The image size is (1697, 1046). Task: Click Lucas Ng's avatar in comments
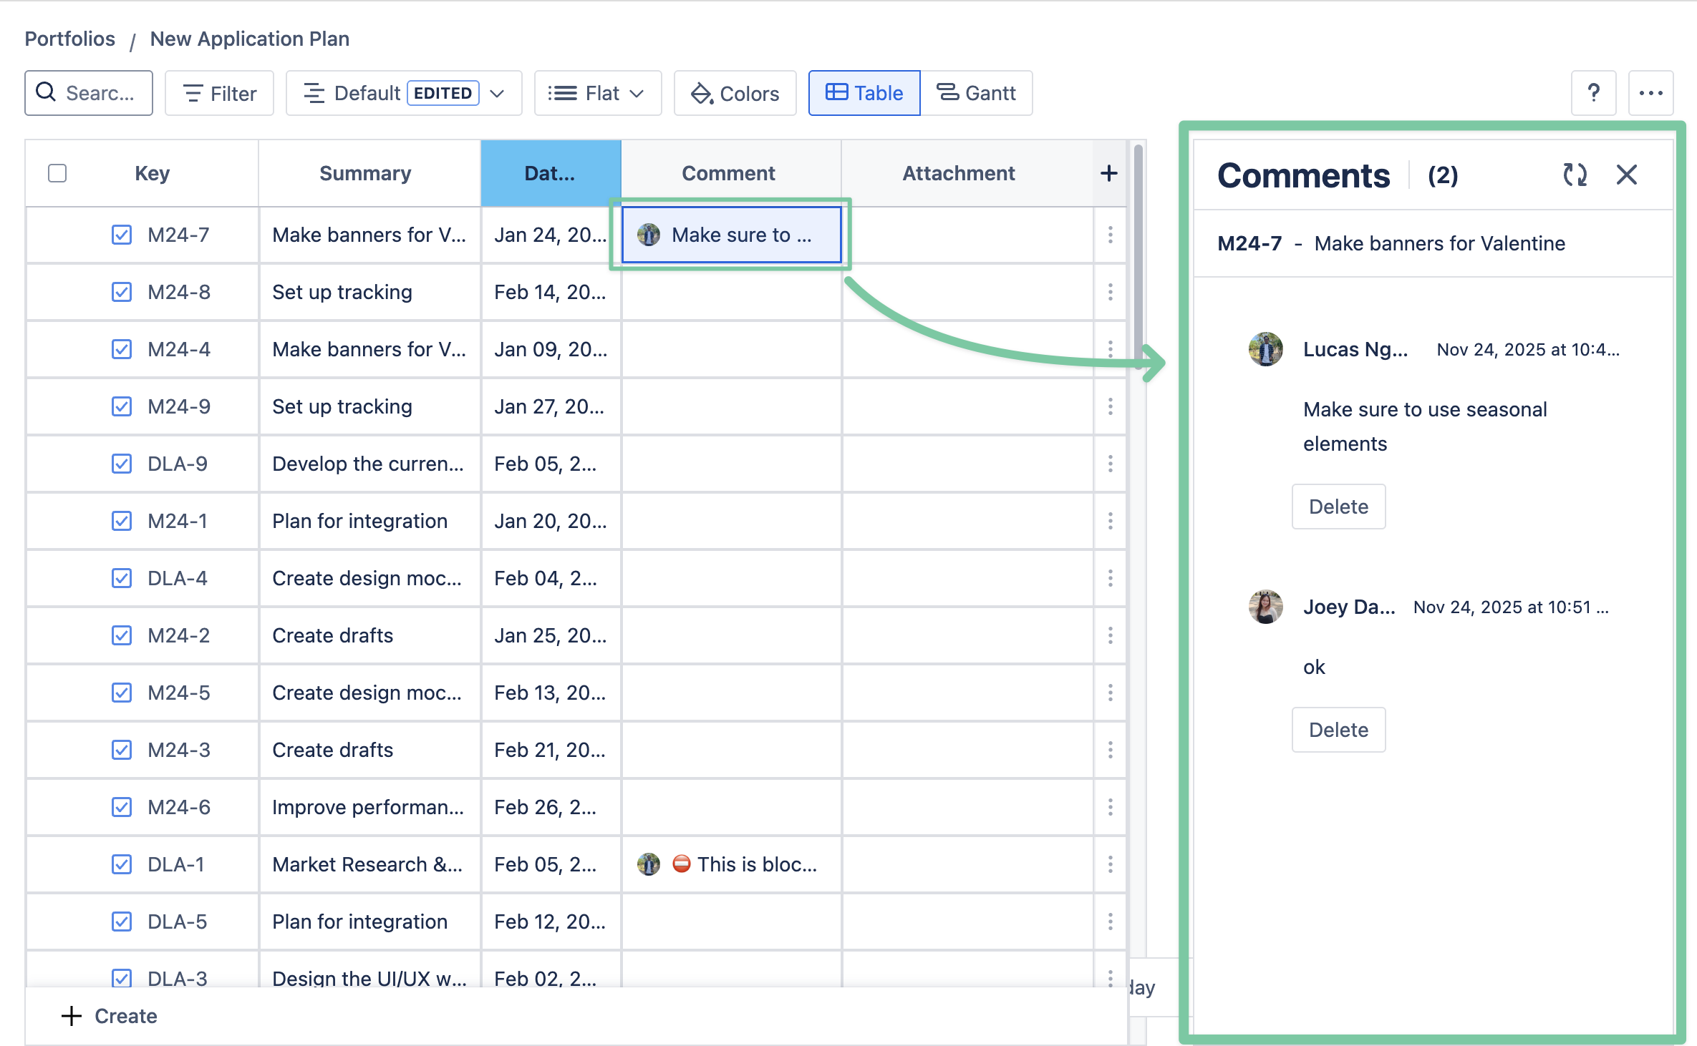pyautogui.click(x=1265, y=349)
